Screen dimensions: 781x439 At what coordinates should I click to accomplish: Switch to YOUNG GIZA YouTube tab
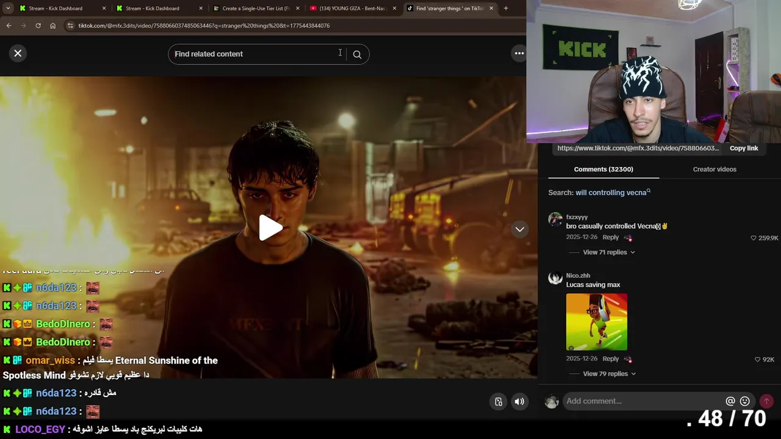(352, 9)
